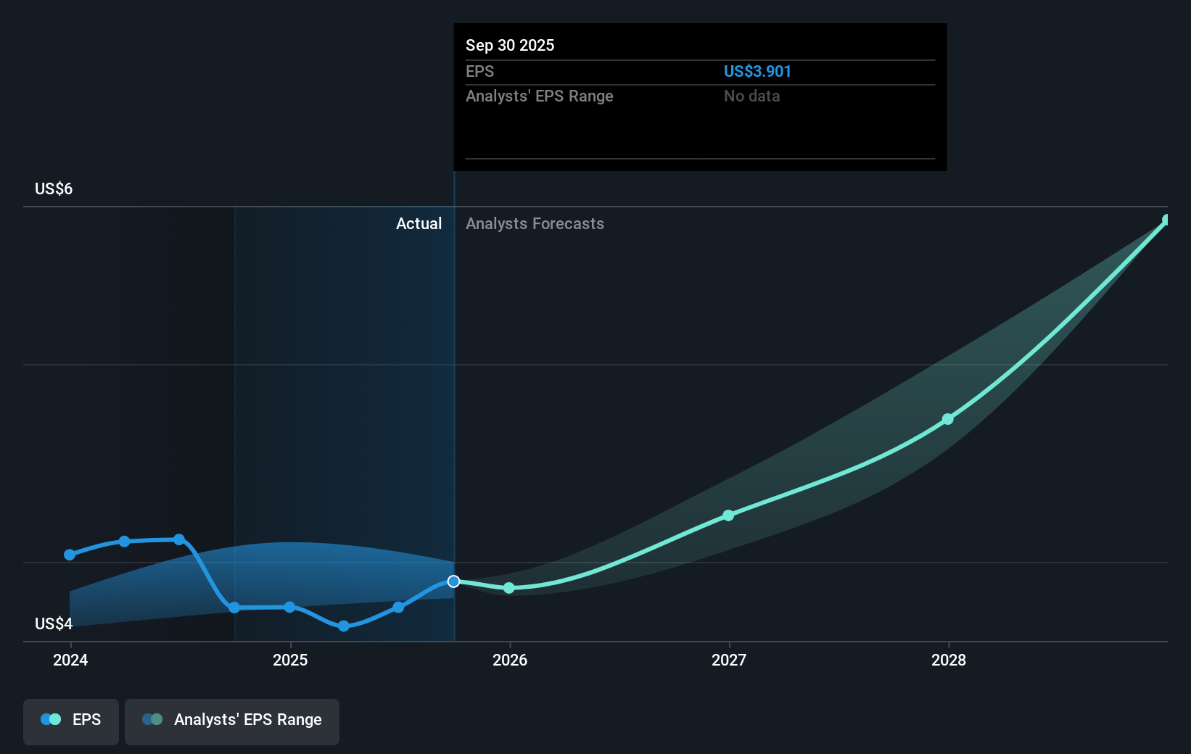
Task: Click the EPS point in the second quarter of 2024
Action: (124, 542)
